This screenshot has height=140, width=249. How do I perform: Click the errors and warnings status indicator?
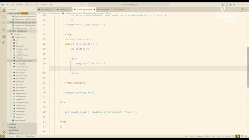pyautogui.click(x=19, y=136)
